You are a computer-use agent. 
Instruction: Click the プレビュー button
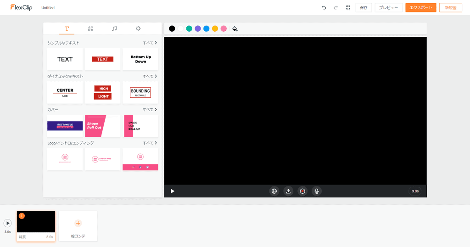pyautogui.click(x=388, y=8)
